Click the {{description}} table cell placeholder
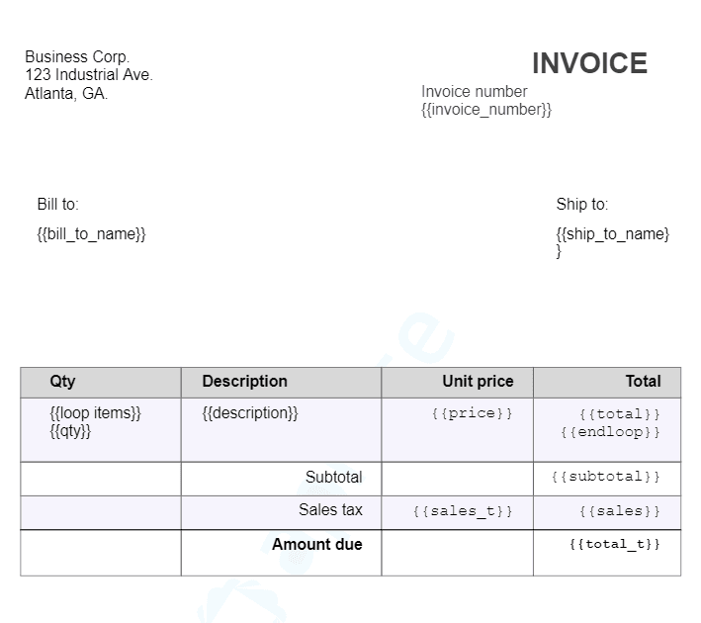Viewport: 701px width, 623px height. point(249,413)
